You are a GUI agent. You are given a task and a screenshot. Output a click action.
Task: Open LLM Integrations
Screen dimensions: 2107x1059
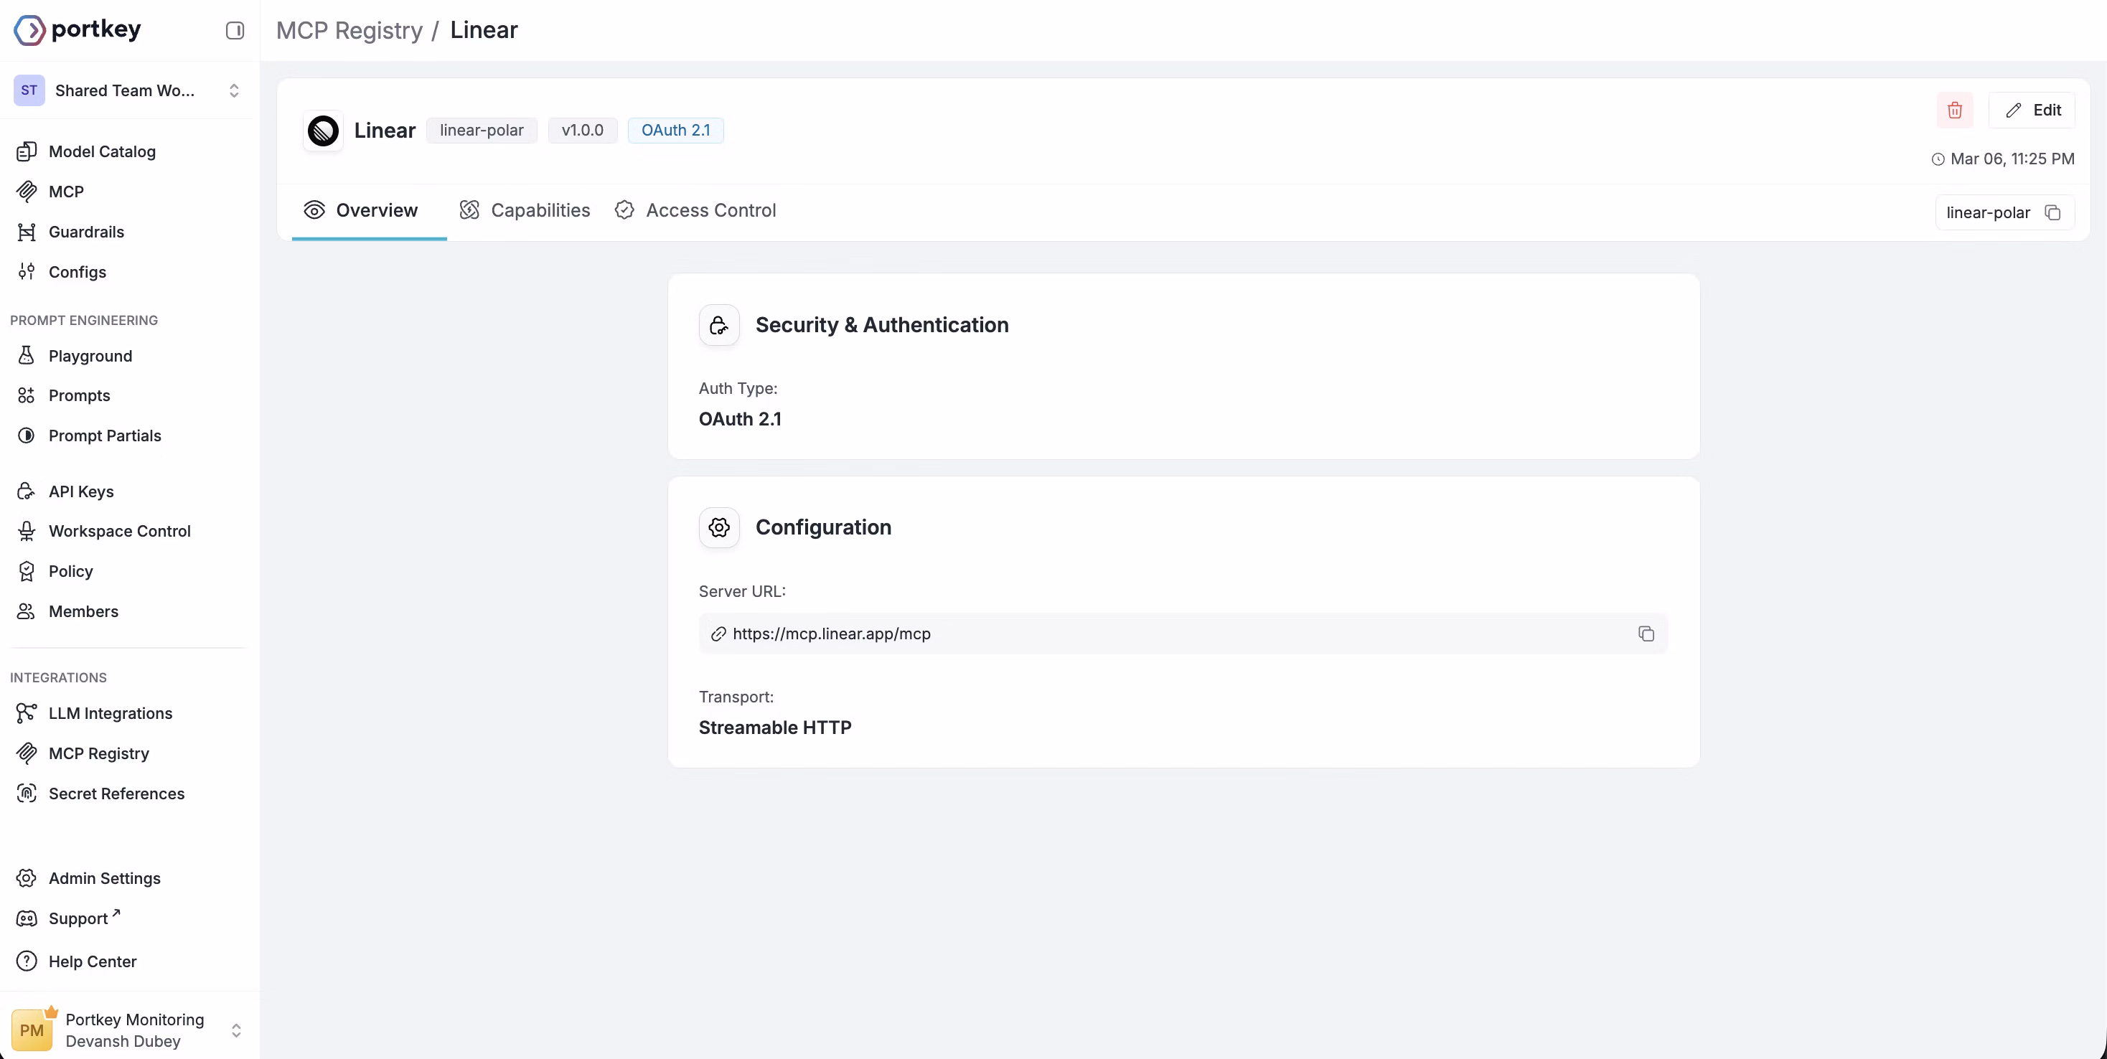110,712
